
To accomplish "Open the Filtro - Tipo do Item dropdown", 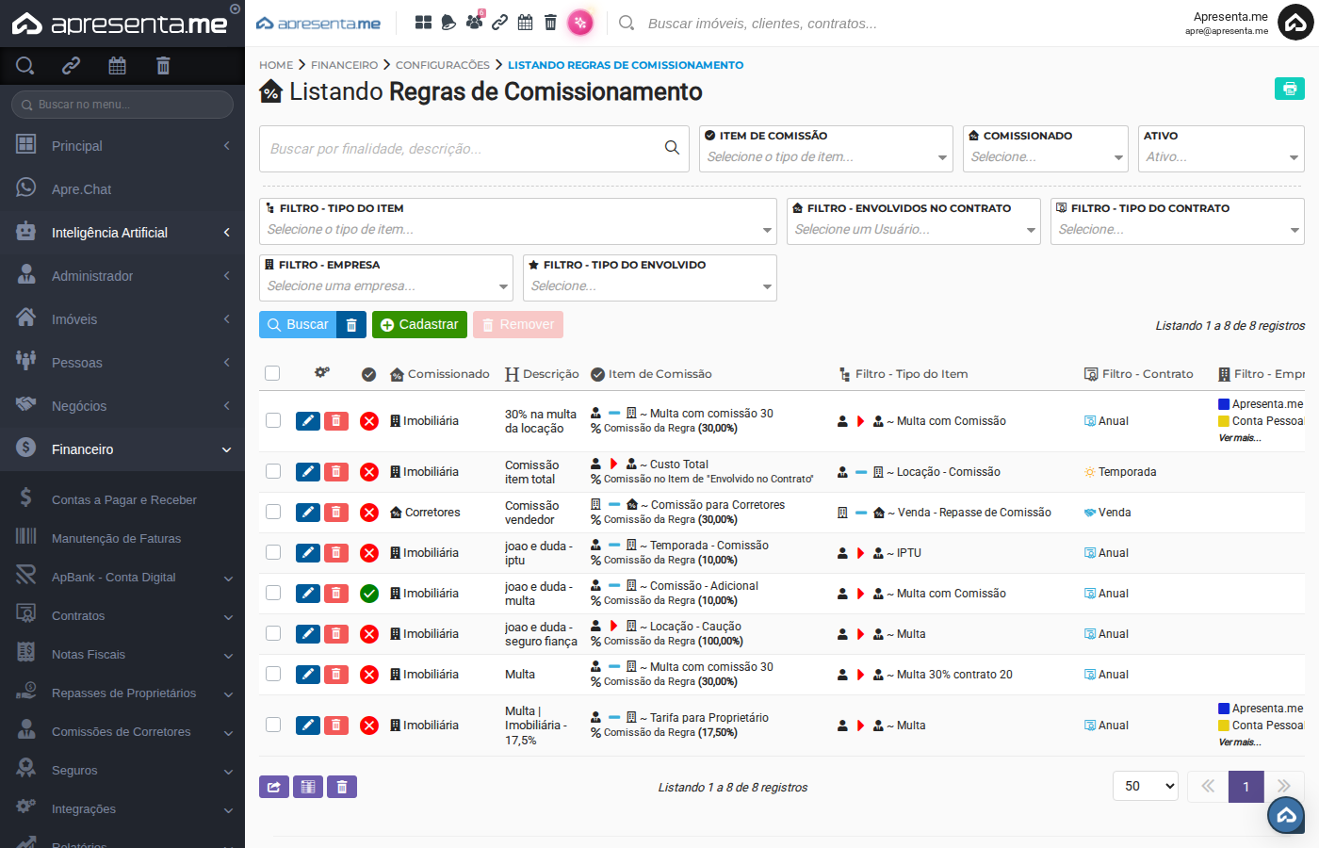I will pos(518,221).
